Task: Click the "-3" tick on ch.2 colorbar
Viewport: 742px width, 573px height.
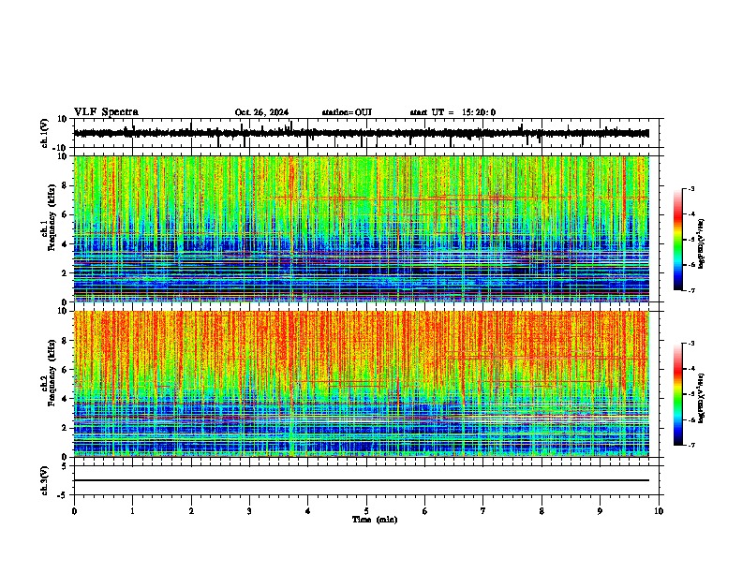Action: coord(691,344)
